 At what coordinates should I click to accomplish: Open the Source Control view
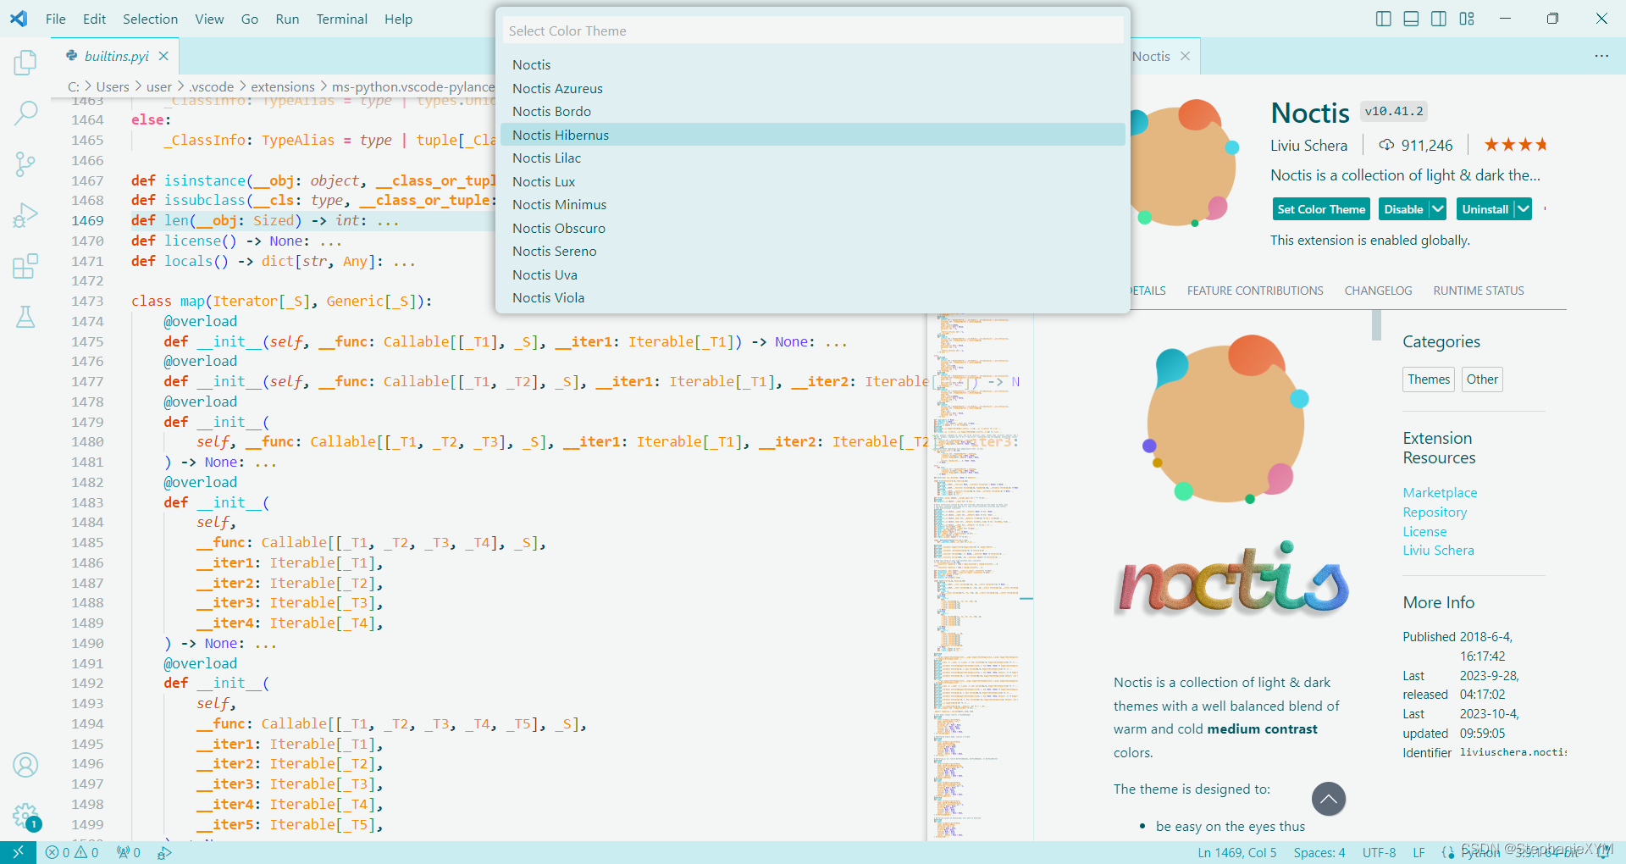tap(25, 164)
